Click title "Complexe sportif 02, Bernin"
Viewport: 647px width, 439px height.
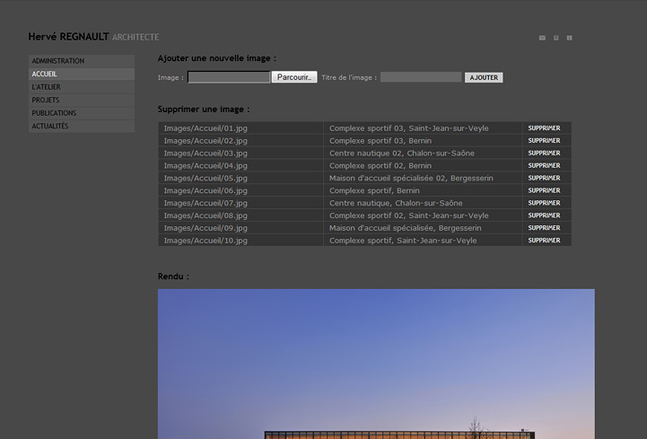pyautogui.click(x=380, y=165)
